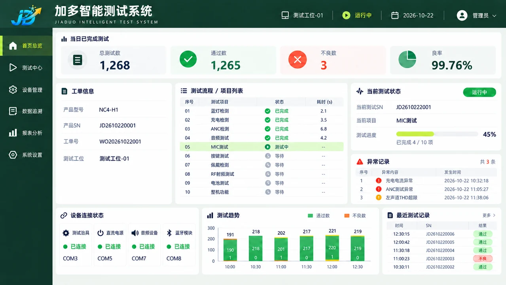Image resolution: width=506 pixels, height=285 pixels.
Task: Click the green play icon beside 运行中
Action: coord(346,15)
